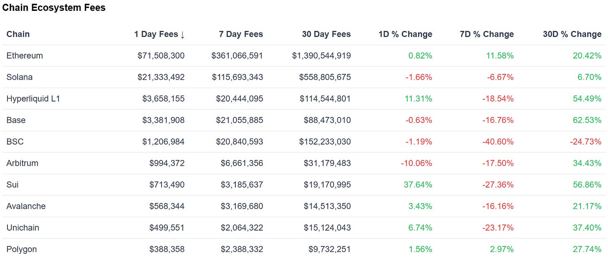Click Polygon 30 day fees $9,732,251

[330, 249]
